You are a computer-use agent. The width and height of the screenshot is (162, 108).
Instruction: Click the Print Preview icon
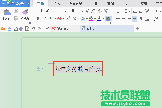point(27,29)
